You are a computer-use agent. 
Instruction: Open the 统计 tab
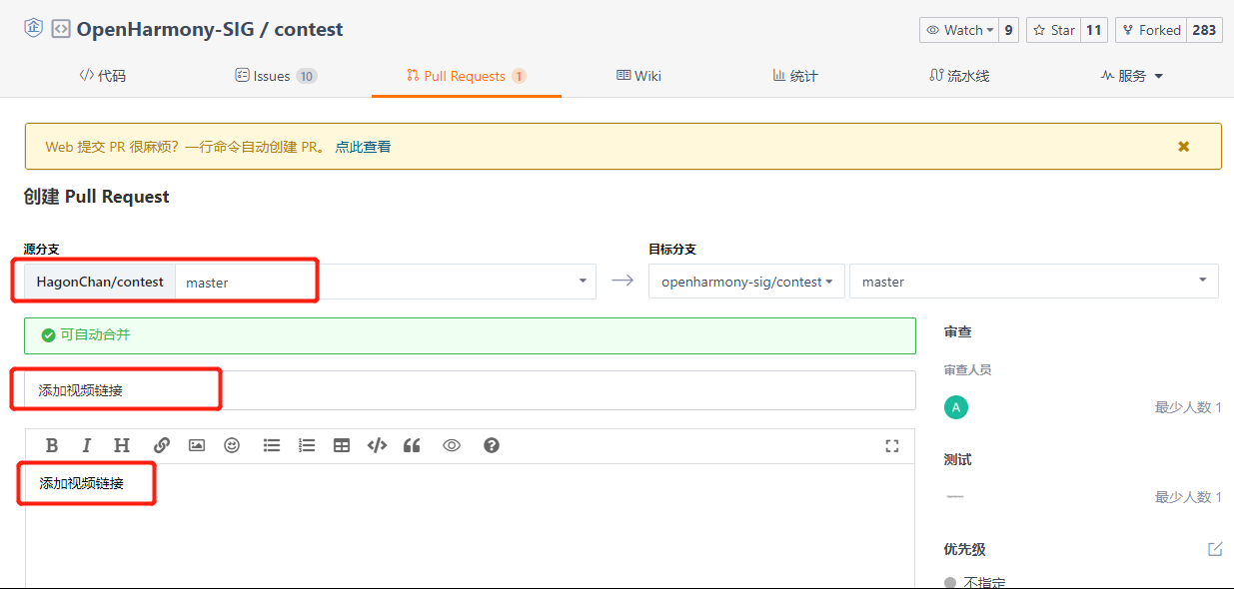pyautogui.click(x=795, y=76)
